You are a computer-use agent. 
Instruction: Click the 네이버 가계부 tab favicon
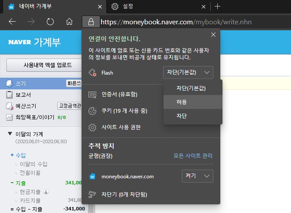(11, 7)
